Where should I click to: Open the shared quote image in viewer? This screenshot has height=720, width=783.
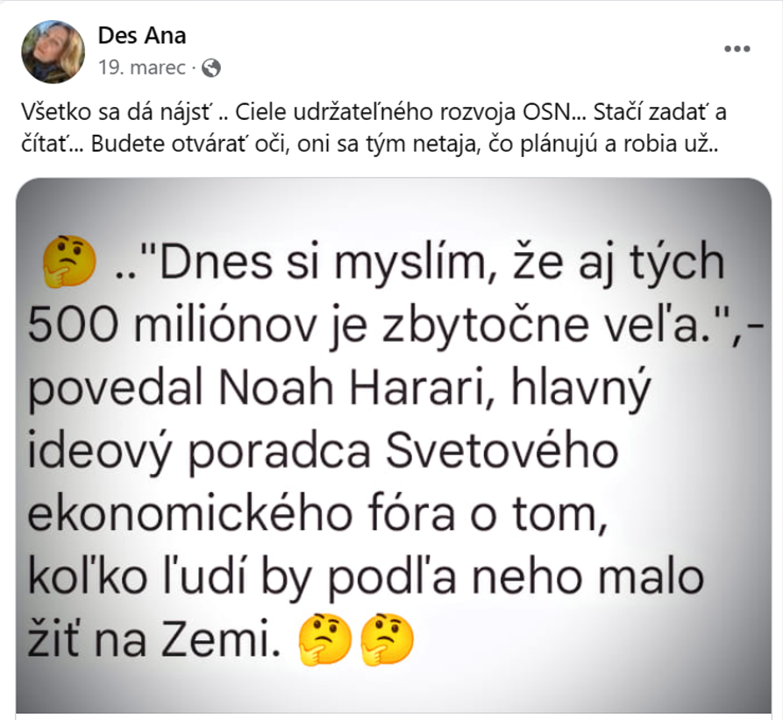394,445
